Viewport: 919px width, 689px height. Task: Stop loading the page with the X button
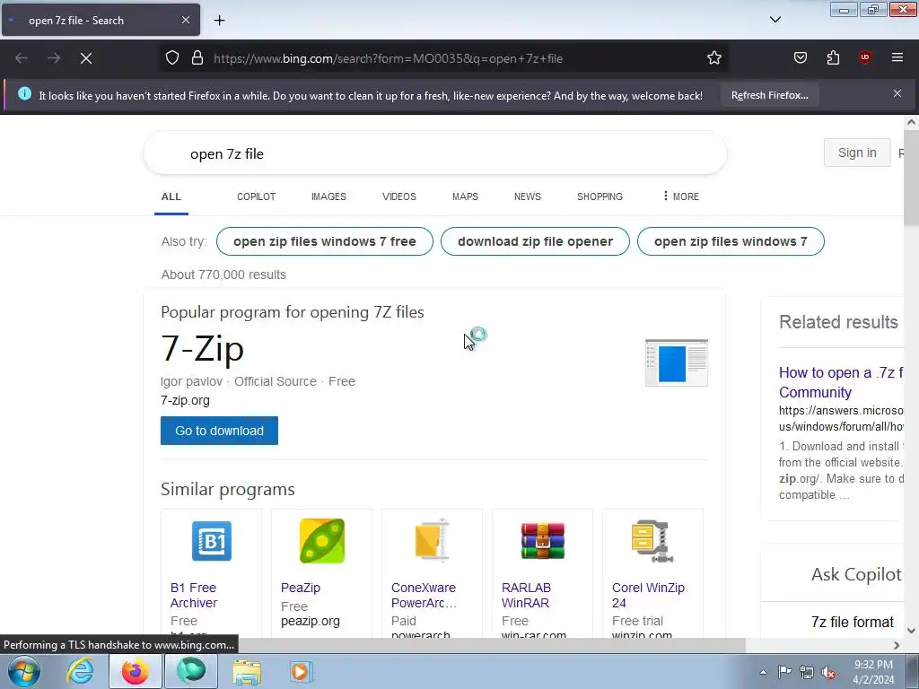[x=86, y=58]
